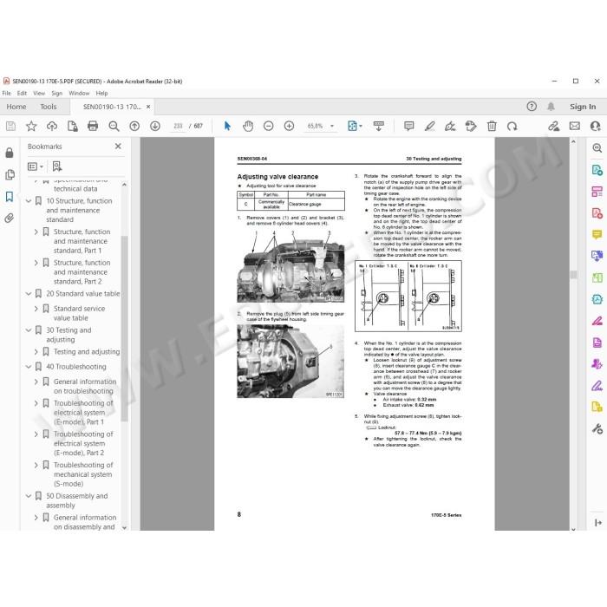
Task: Go to next page arrow
Action: coord(155,126)
